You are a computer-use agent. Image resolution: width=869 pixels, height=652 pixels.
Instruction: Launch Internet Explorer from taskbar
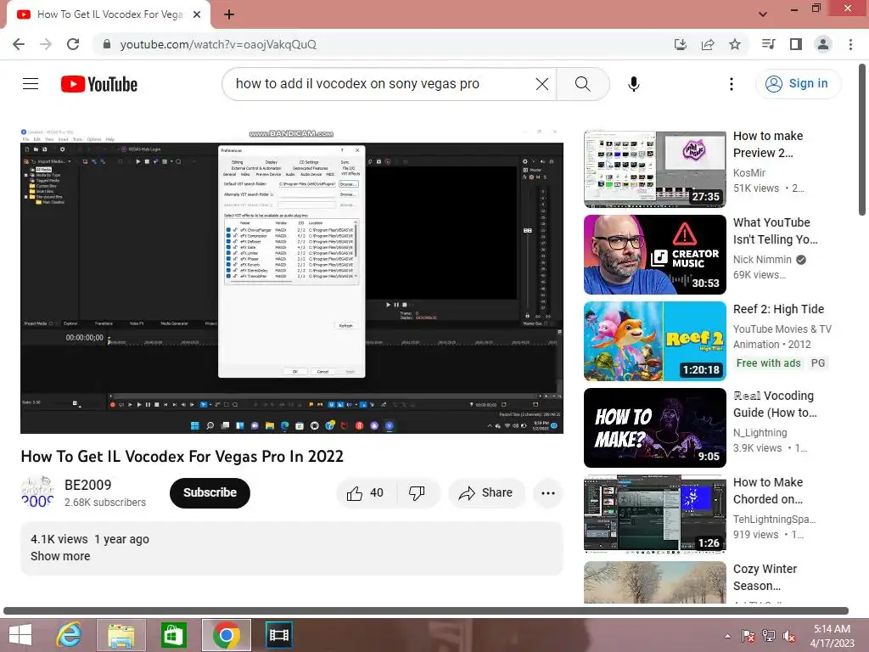pyautogui.click(x=70, y=635)
